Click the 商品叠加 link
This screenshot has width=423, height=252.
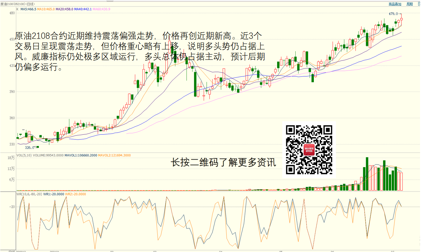coord(395,4)
